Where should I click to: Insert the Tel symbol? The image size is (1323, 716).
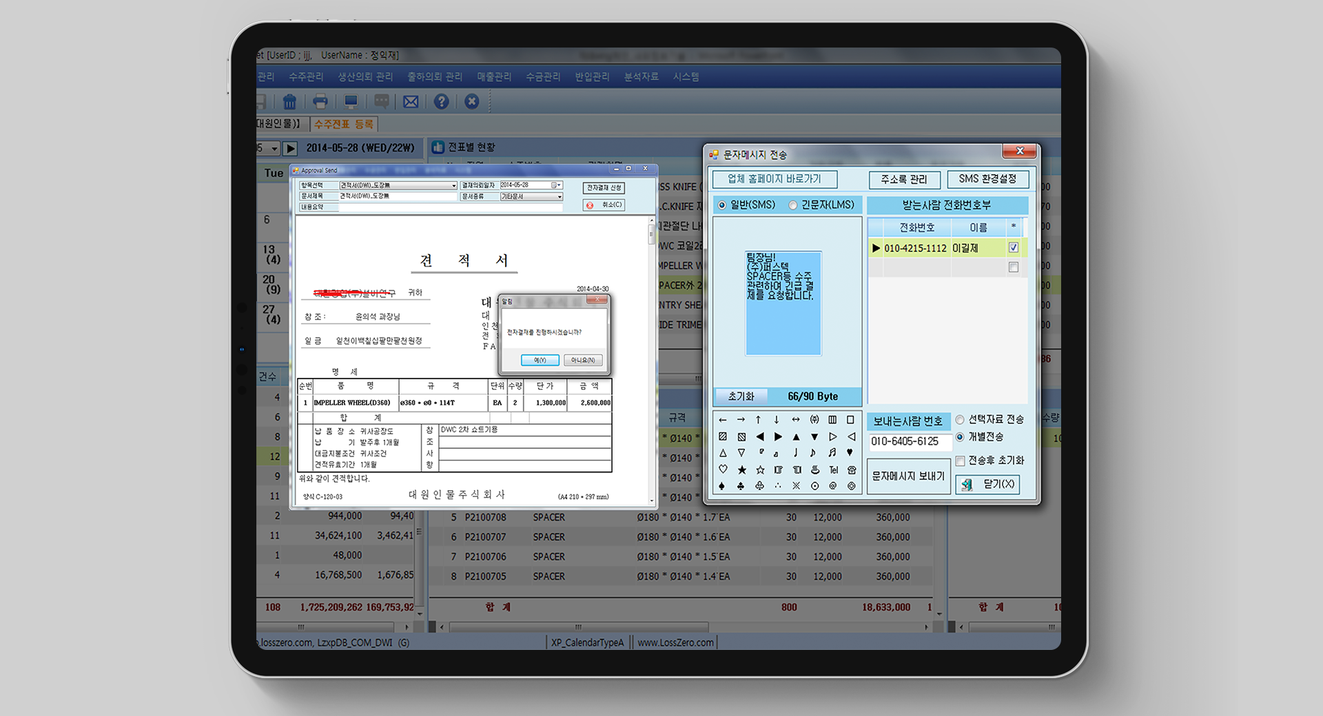(834, 470)
